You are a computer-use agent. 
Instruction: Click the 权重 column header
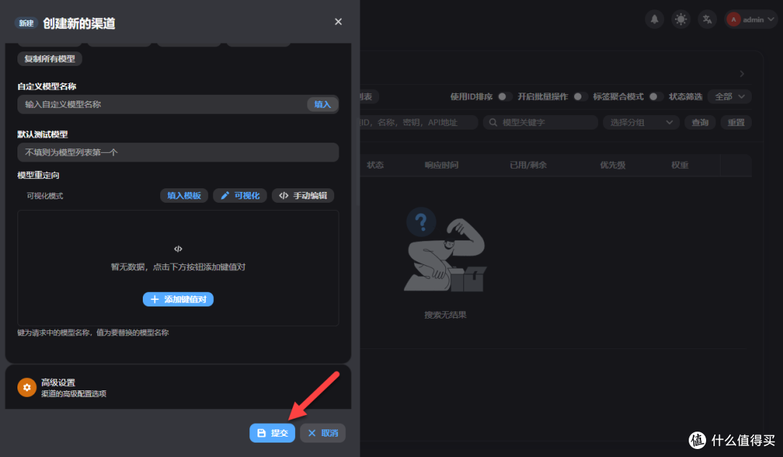[x=679, y=165]
